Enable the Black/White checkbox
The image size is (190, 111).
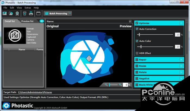(x=137, y=85)
